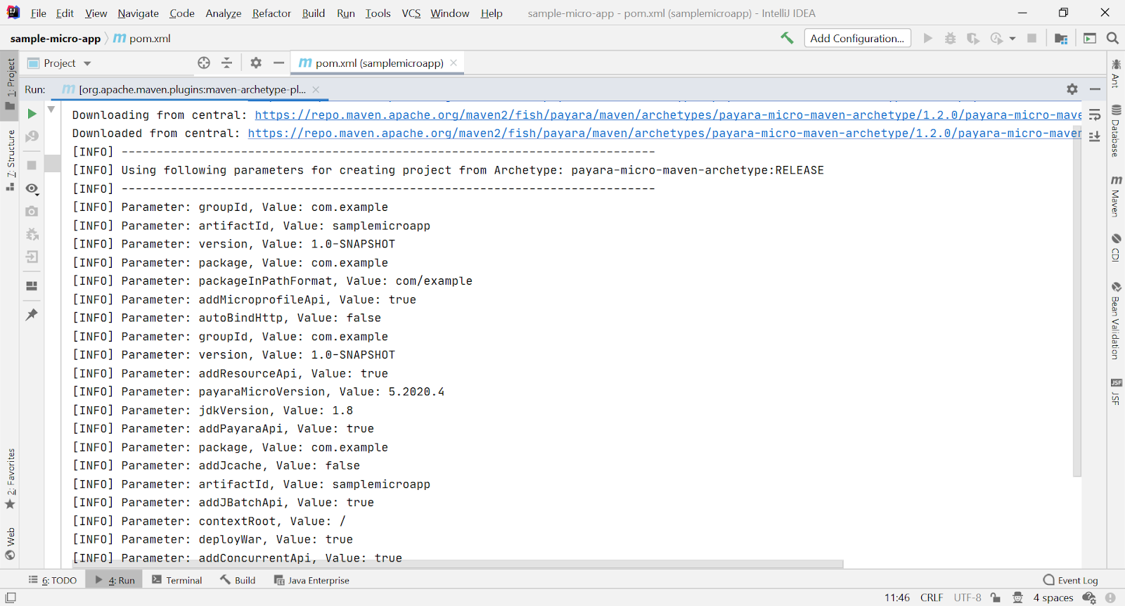Open the Refactor menu
1125x606 pixels.
click(x=271, y=13)
